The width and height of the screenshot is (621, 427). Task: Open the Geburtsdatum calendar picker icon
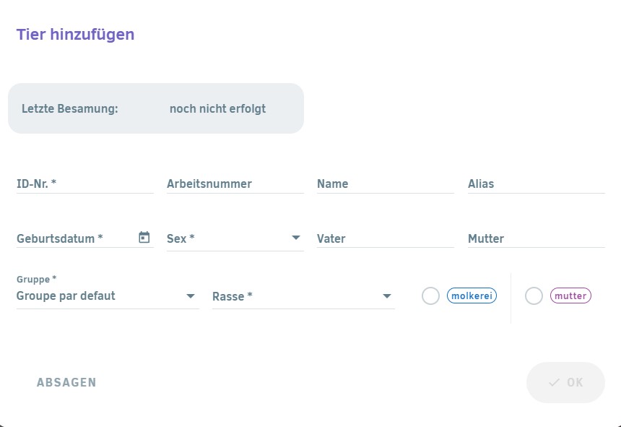click(144, 237)
